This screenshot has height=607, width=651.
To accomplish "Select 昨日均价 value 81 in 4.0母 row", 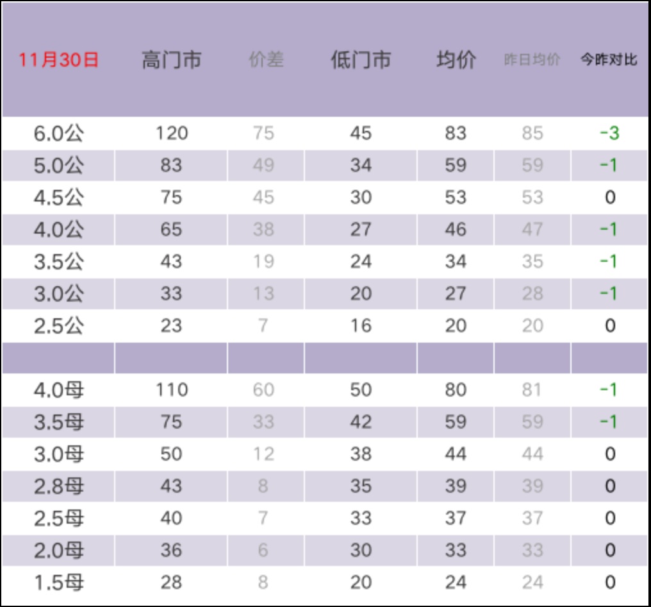I will coord(532,390).
